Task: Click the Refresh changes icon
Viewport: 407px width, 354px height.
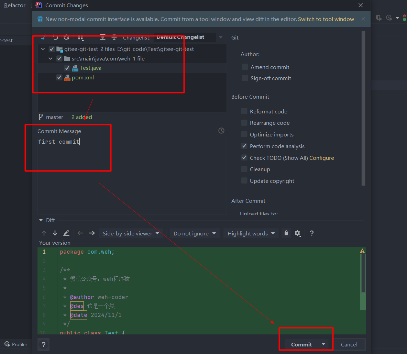Action: pyautogui.click(x=67, y=37)
